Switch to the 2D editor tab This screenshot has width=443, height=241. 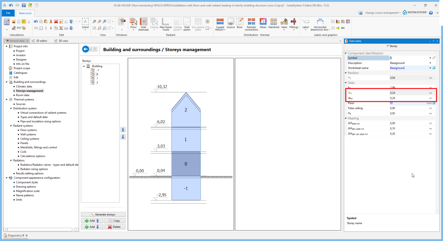tap(40, 41)
